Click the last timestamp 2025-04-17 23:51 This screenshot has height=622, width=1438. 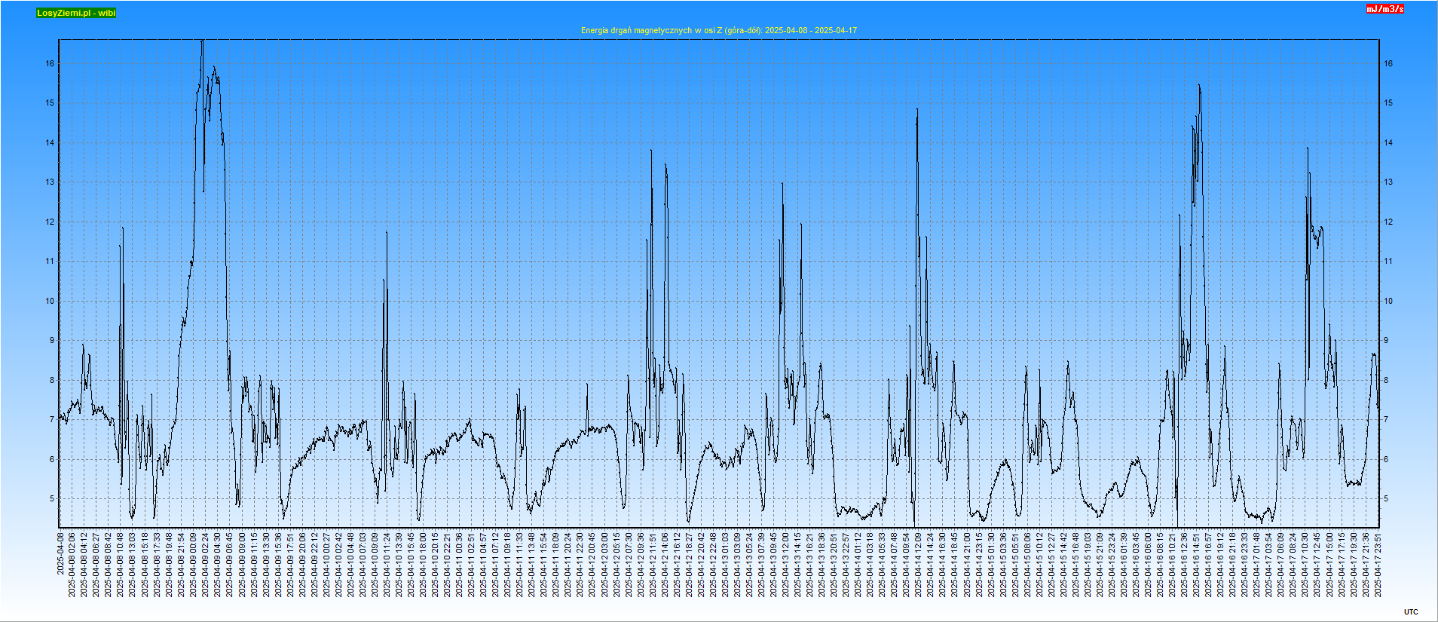1378,565
